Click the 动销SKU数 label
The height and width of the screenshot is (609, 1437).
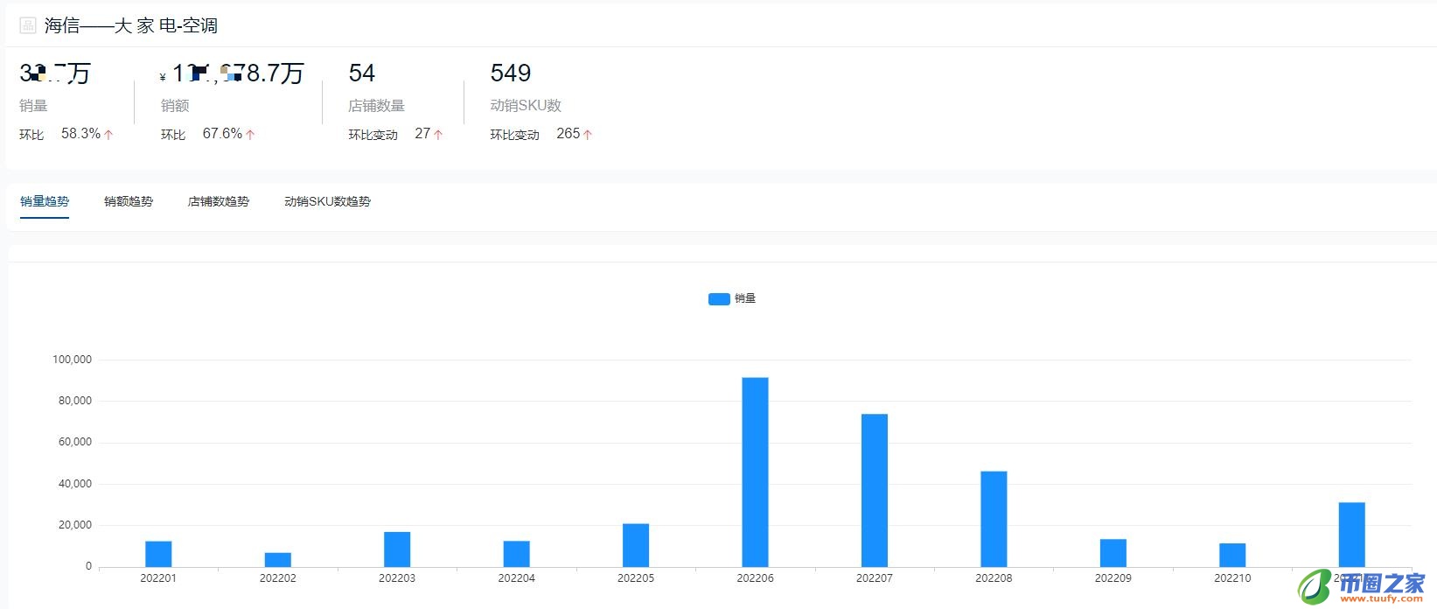(x=526, y=106)
